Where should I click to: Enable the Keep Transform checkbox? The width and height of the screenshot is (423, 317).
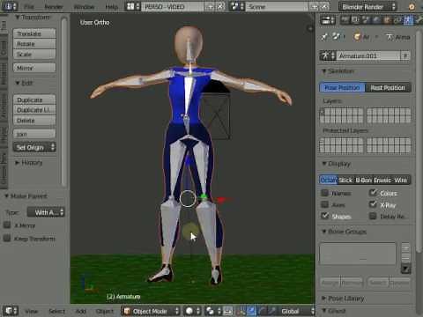point(7,238)
